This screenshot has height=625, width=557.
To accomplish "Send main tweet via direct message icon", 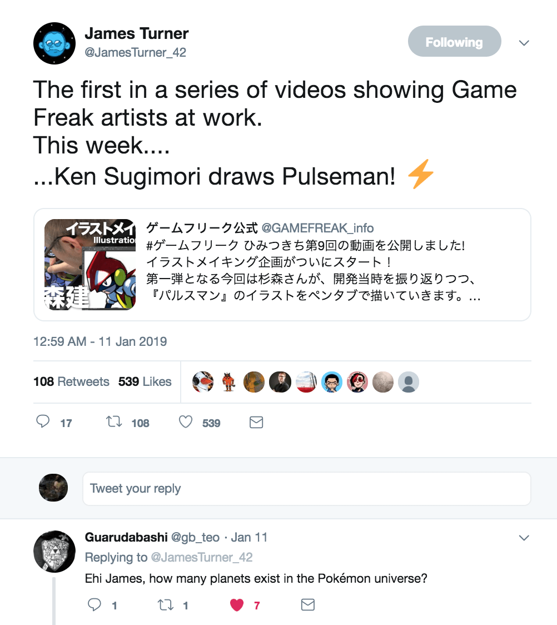I will (256, 423).
